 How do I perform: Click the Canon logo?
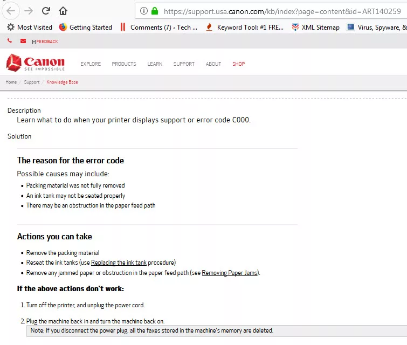click(35, 63)
